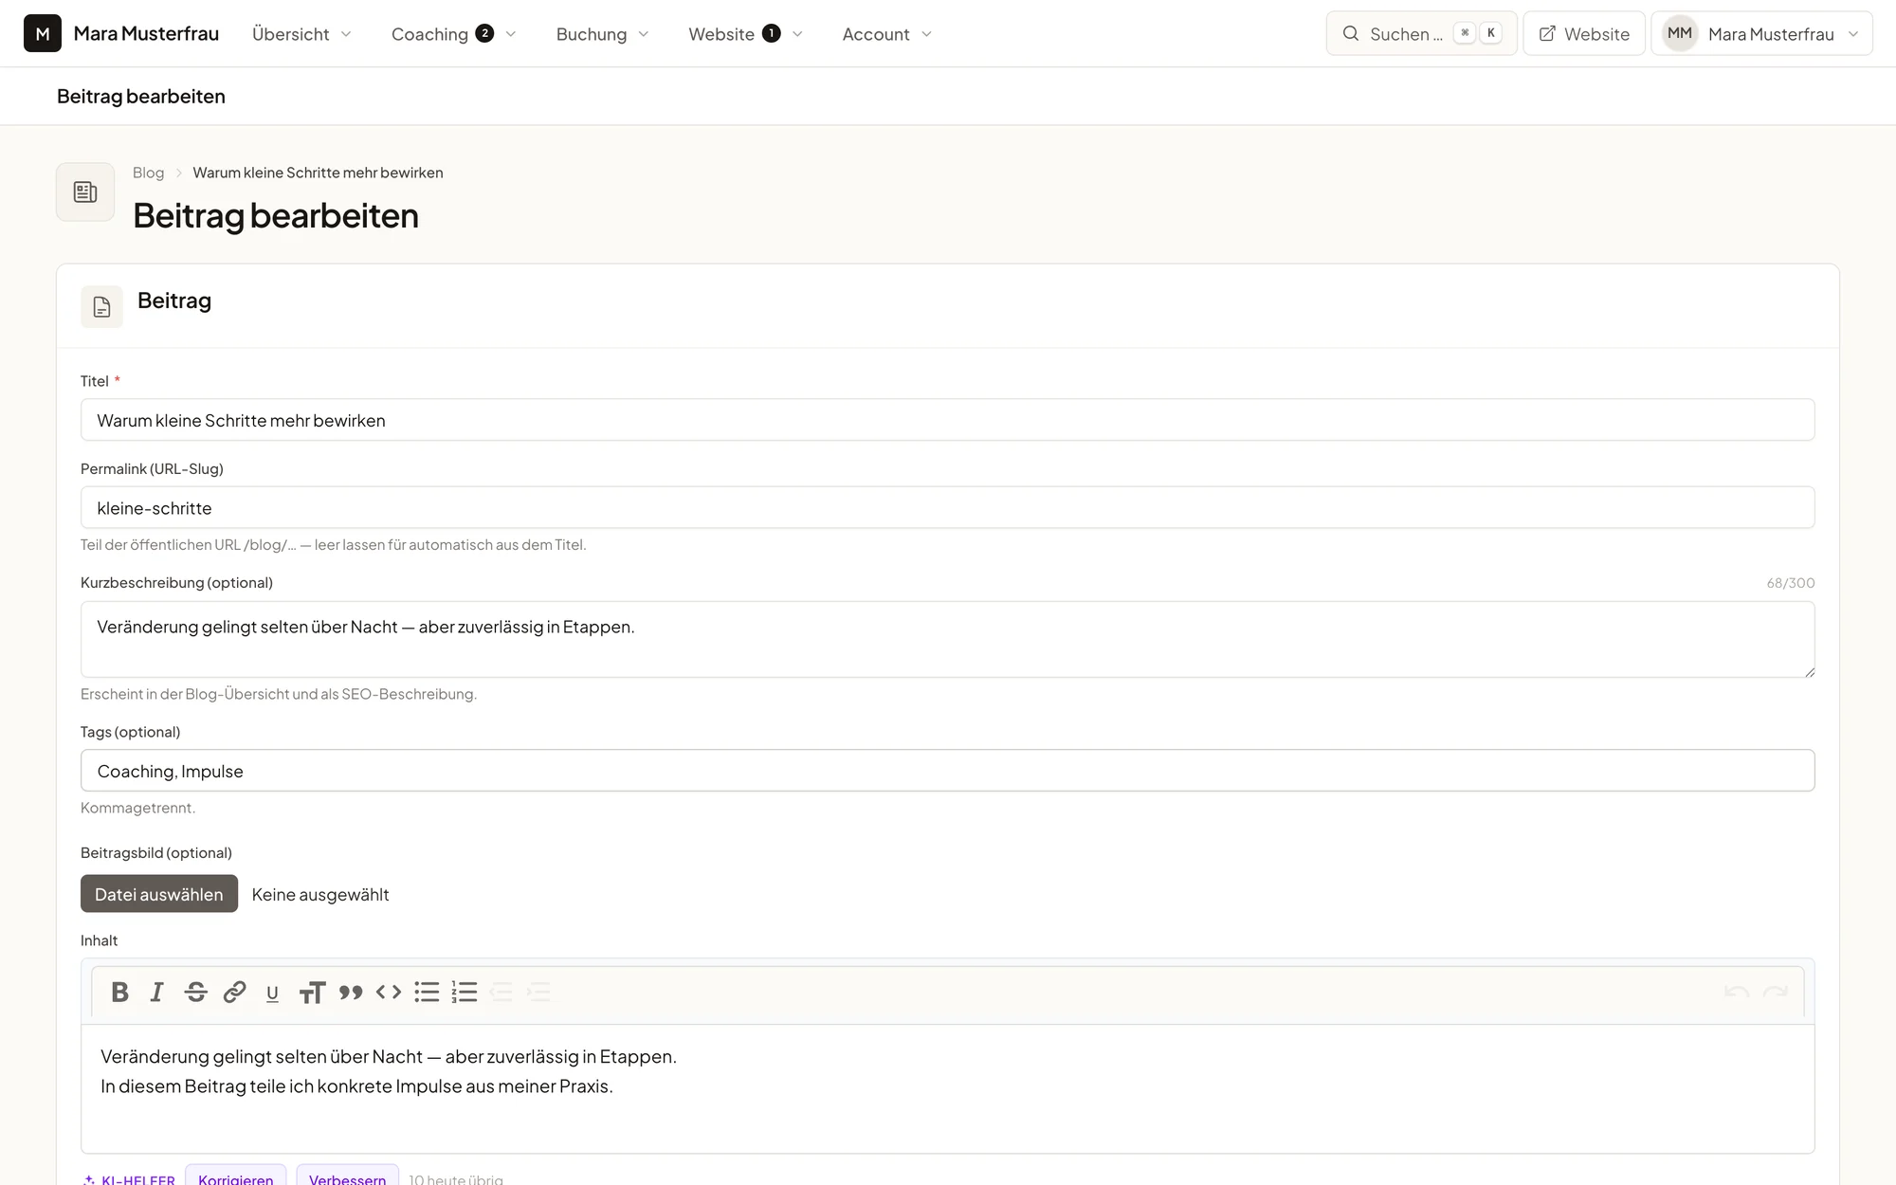This screenshot has width=1896, height=1185.
Task: Click the KI-Helfer sparkle icon
Action: (88, 1179)
